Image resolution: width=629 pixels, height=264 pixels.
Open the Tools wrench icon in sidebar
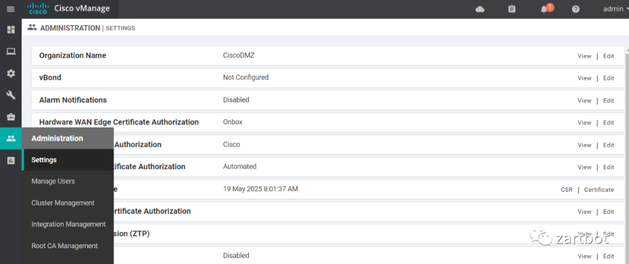point(10,95)
